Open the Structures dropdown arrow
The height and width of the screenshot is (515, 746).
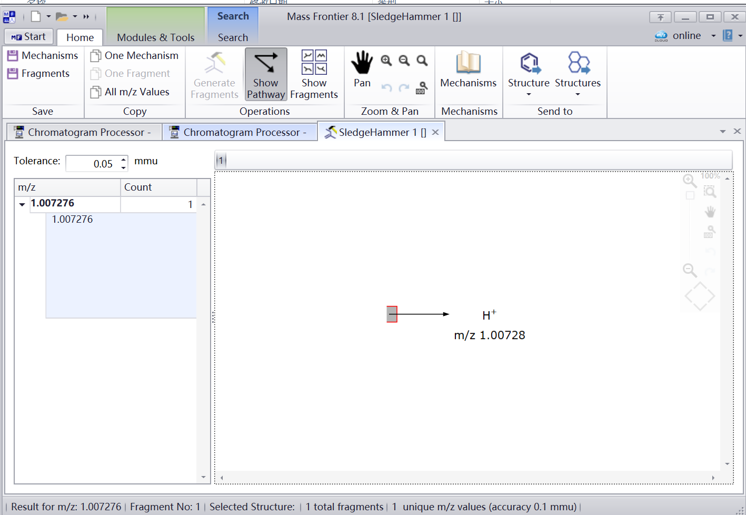[x=578, y=95]
